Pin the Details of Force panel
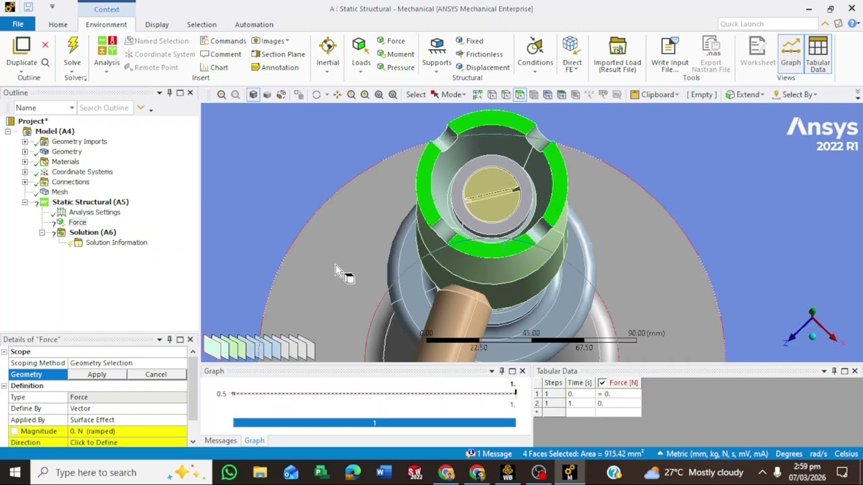This screenshot has height=485, width=863. pyautogui.click(x=169, y=339)
